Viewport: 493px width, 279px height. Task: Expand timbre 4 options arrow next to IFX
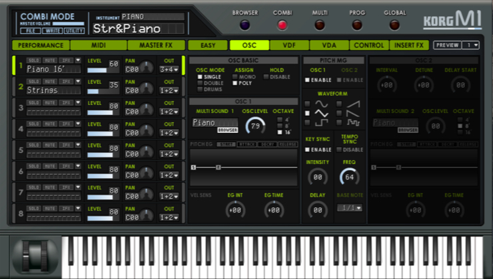tap(78, 124)
